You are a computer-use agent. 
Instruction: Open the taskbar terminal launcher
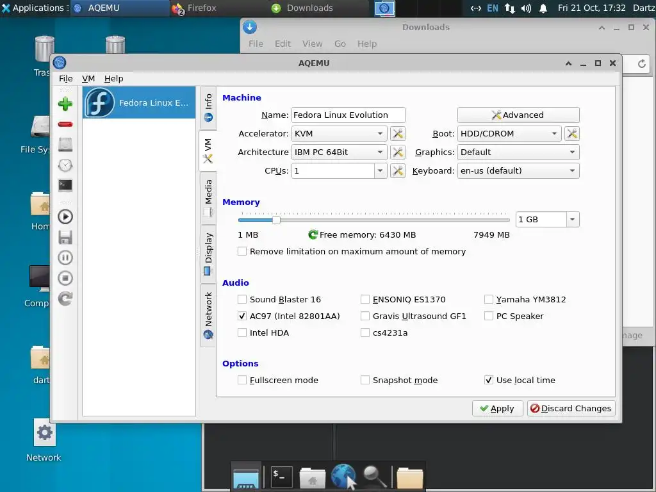pos(281,476)
